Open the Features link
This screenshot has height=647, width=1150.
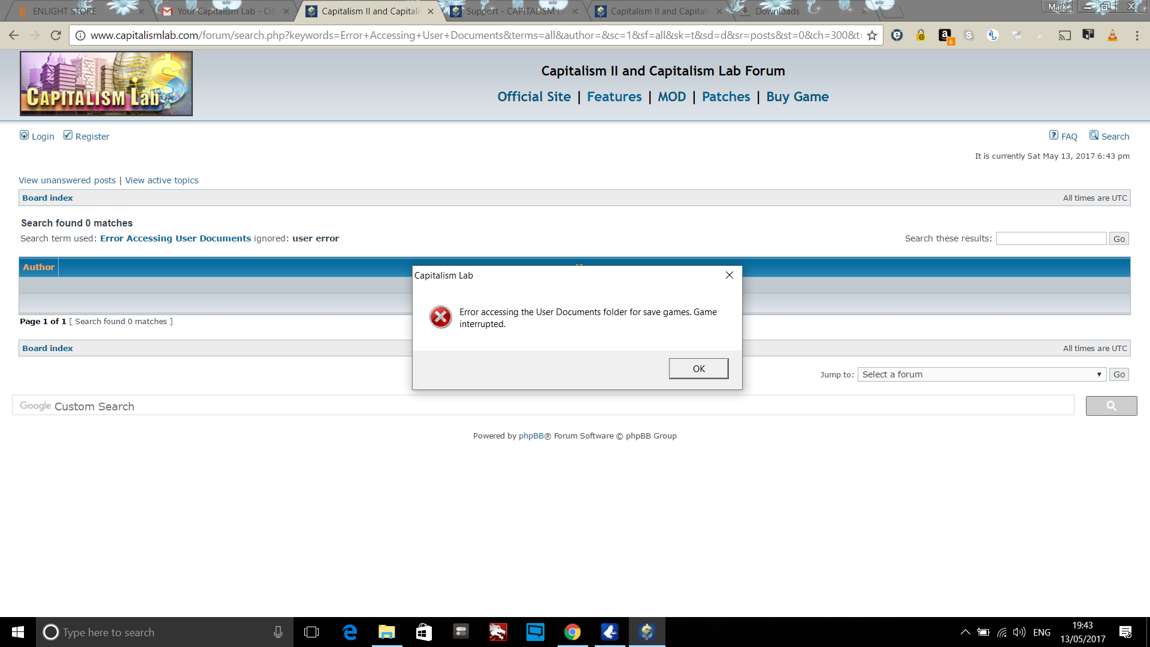tap(614, 96)
